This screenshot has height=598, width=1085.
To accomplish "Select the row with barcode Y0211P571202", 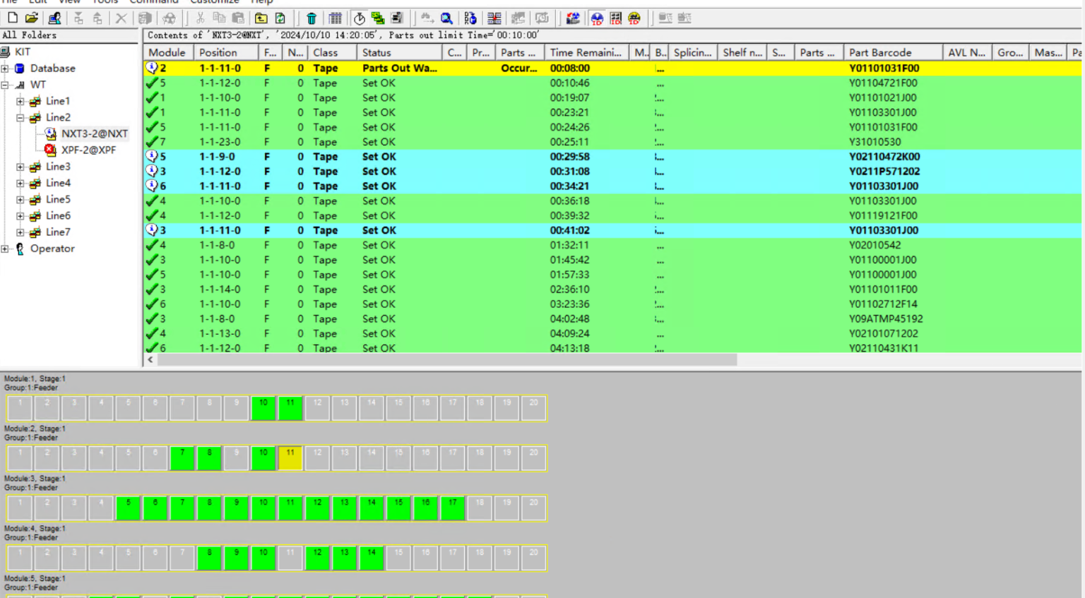I will coord(612,171).
